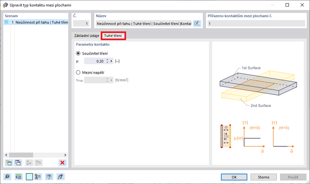Cancel with the Storno button
310x184 pixels.
click(263, 177)
